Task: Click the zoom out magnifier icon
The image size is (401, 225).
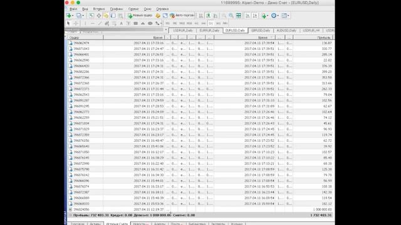Action: [231, 16]
